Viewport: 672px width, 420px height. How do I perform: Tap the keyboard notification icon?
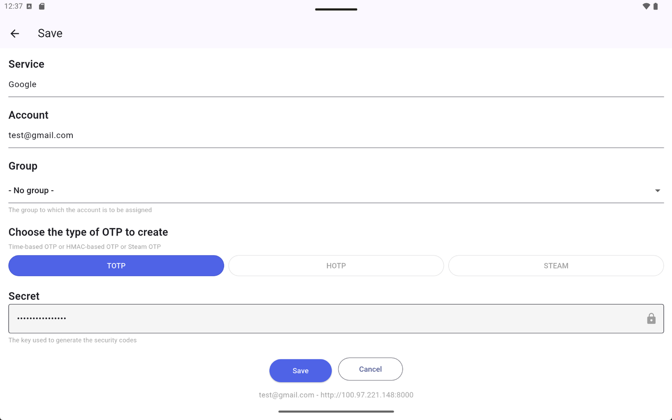coord(29,6)
